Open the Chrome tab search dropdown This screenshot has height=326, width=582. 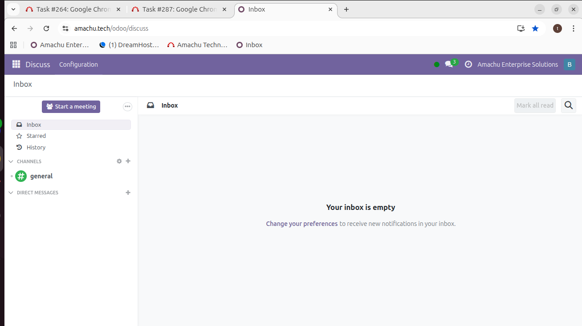(13, 9)
